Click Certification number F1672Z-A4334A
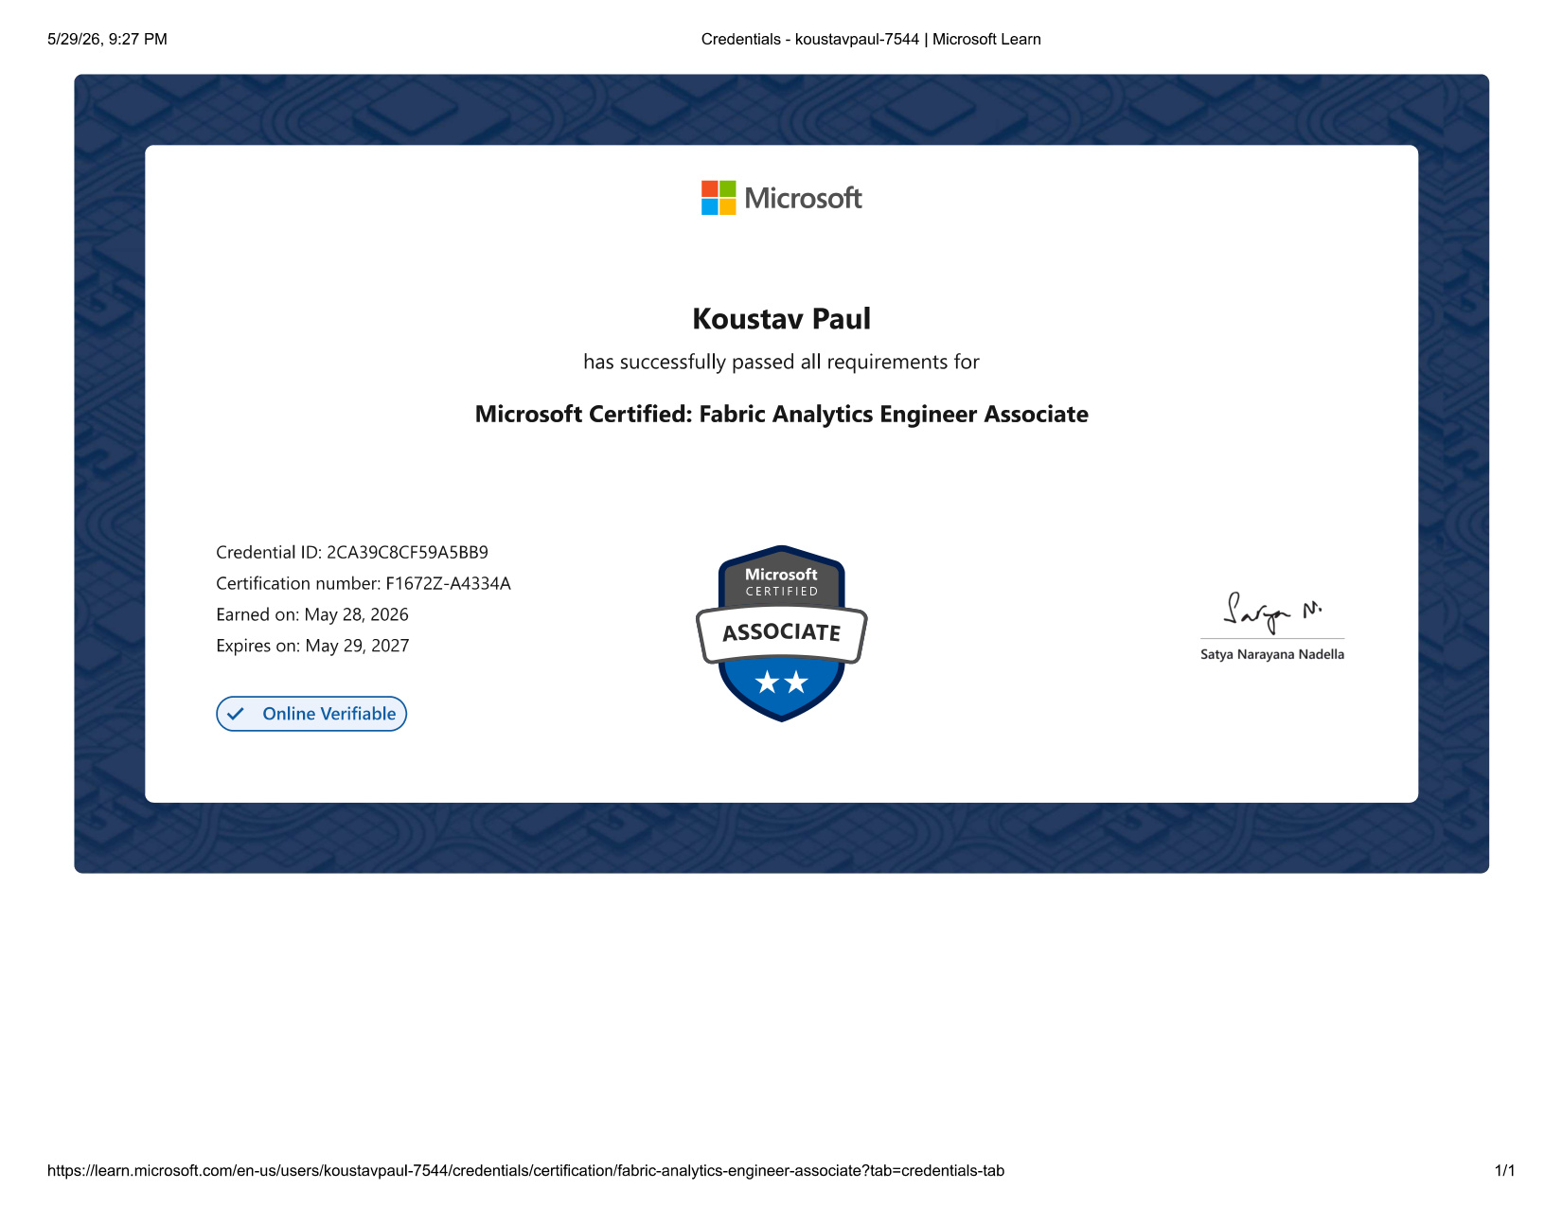This screenshot has width=1562, height=1207. [364, 583]
